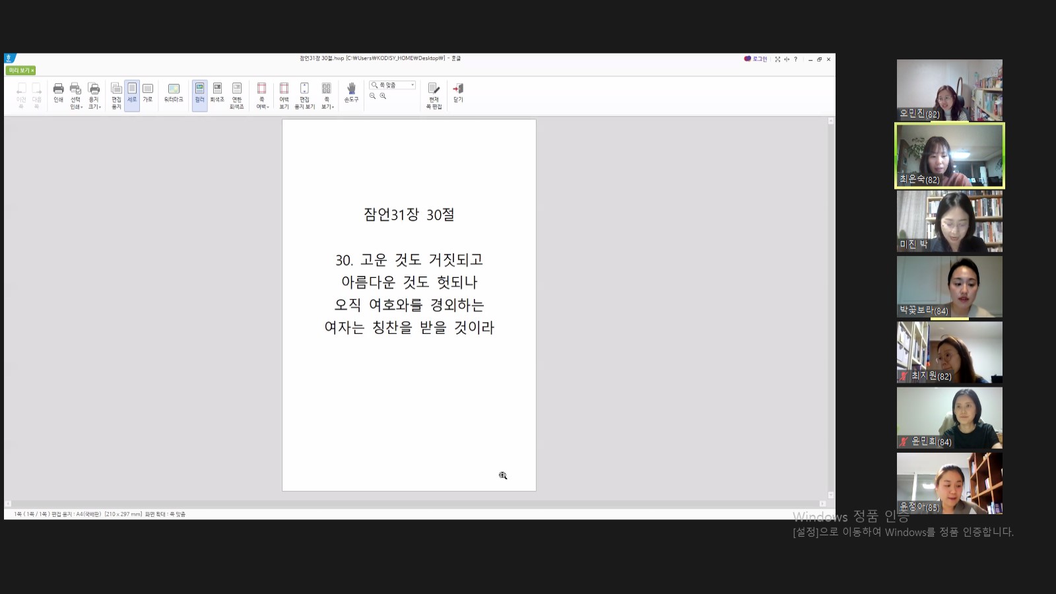Select 박꽃보라(84) participant video
This screenshot has width=1056, height=594.
click(950, 286)
